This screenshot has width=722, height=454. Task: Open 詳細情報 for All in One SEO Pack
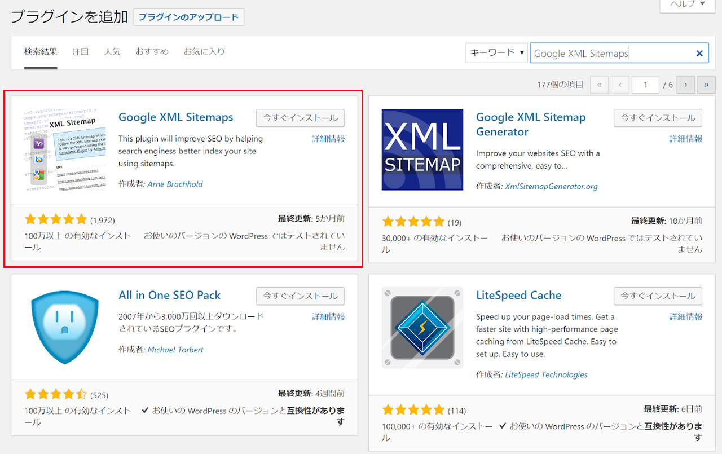click(328, 317)
